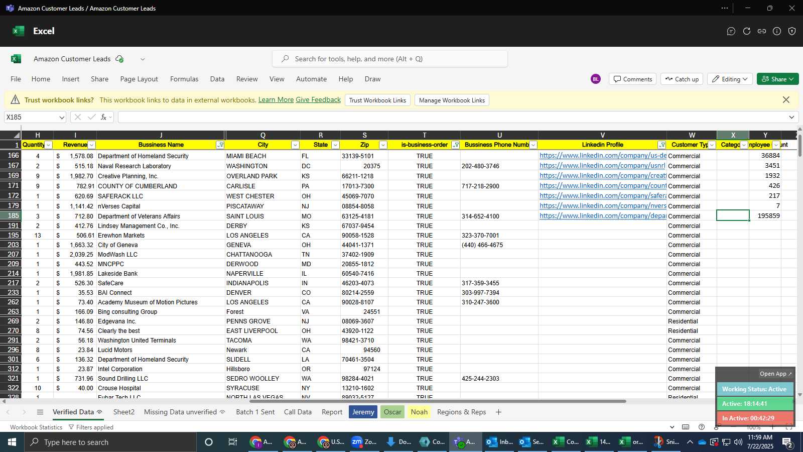Screen dimensions: 803x452
Task: Open the workbook name dropdown chevron
Action: point(143,59)
